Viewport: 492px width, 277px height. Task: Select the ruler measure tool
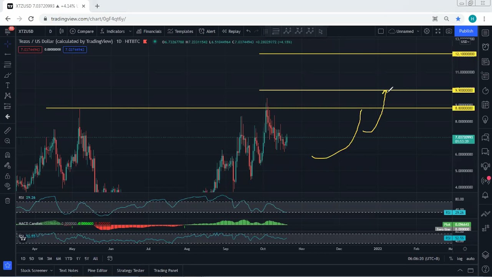coord(7,131)
